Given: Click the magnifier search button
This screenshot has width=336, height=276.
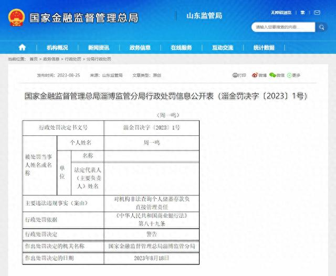Looking at the screenshot, I should 321,27.
